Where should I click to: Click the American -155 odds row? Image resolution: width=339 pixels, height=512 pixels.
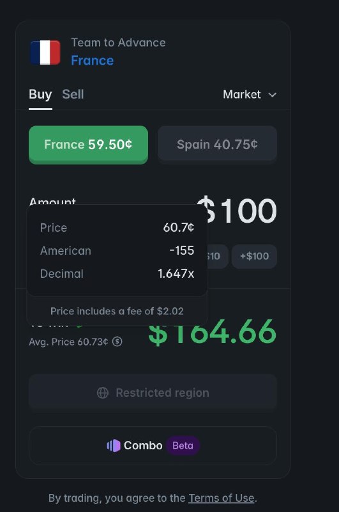pyautogui.click(x=117, y=251)
